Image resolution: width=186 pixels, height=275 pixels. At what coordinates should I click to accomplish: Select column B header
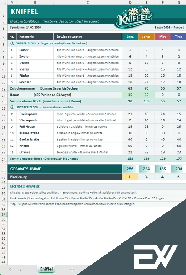[x=35, y=2]
